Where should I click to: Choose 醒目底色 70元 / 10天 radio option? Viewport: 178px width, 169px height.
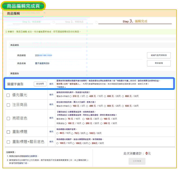tap(66, 119)
